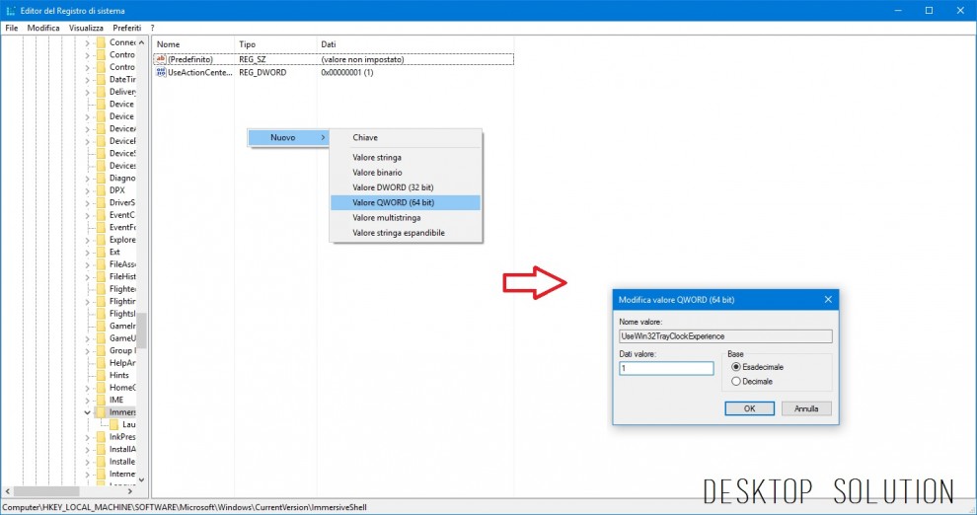Close the Modifica valore QWORD dialog

coord(828,300)
